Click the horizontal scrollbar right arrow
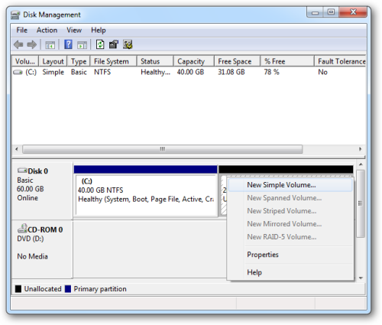 (x=360, y=149)
